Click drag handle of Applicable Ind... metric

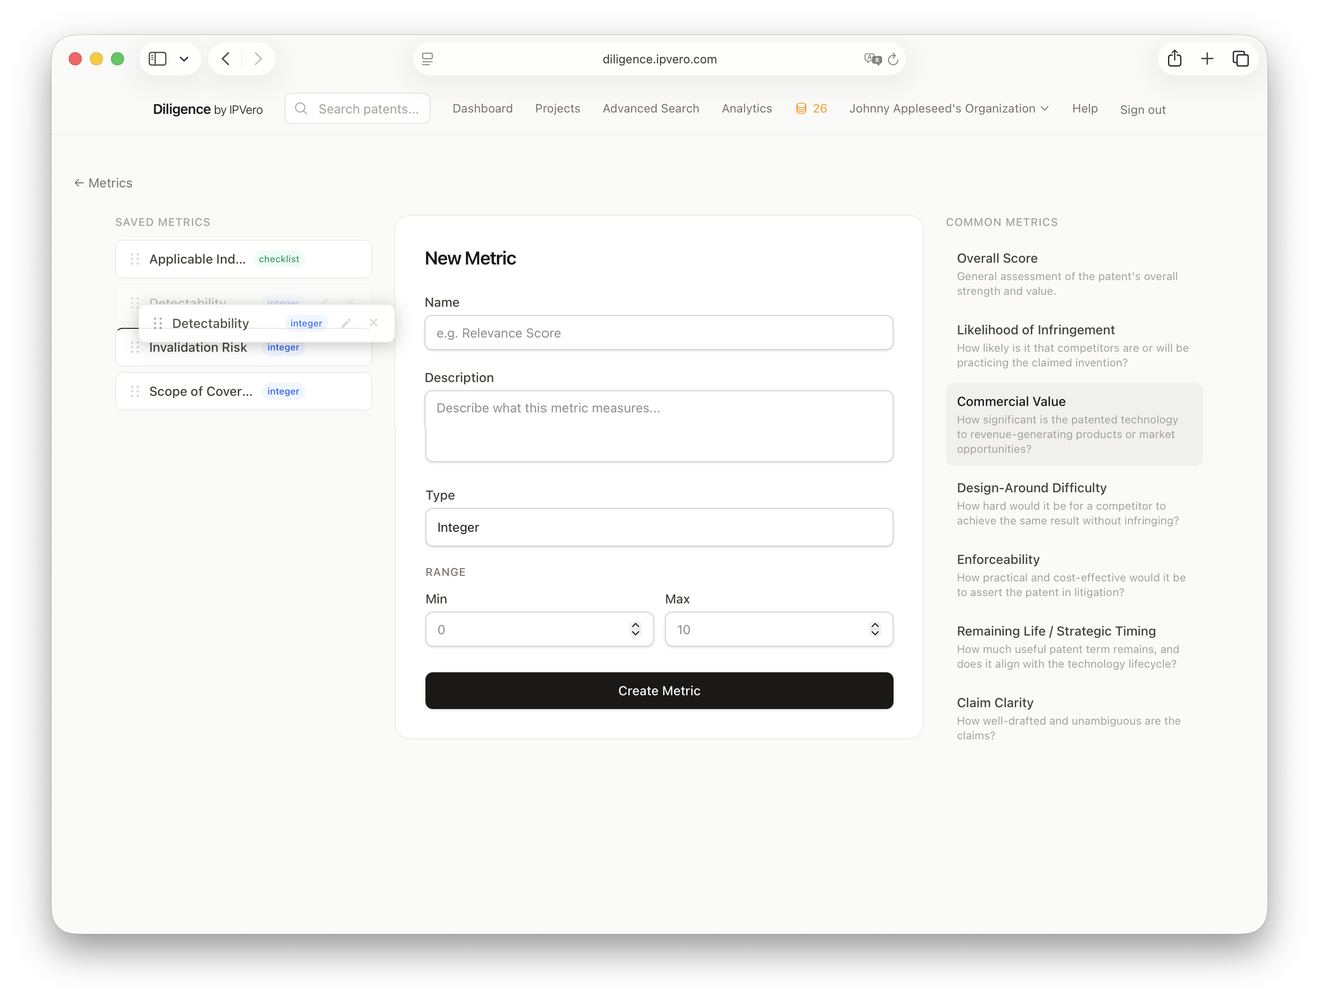[135, 259]
